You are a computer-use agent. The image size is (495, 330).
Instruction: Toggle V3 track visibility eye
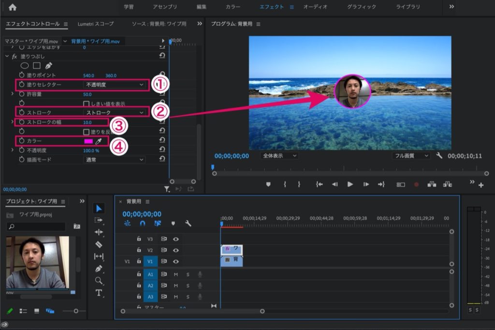176,240
